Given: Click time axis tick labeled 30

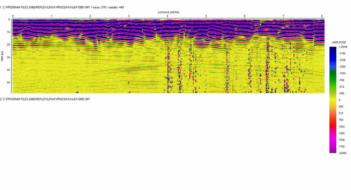Looking at the screenshot, I should pyautogui.click(x=9, y=57).
